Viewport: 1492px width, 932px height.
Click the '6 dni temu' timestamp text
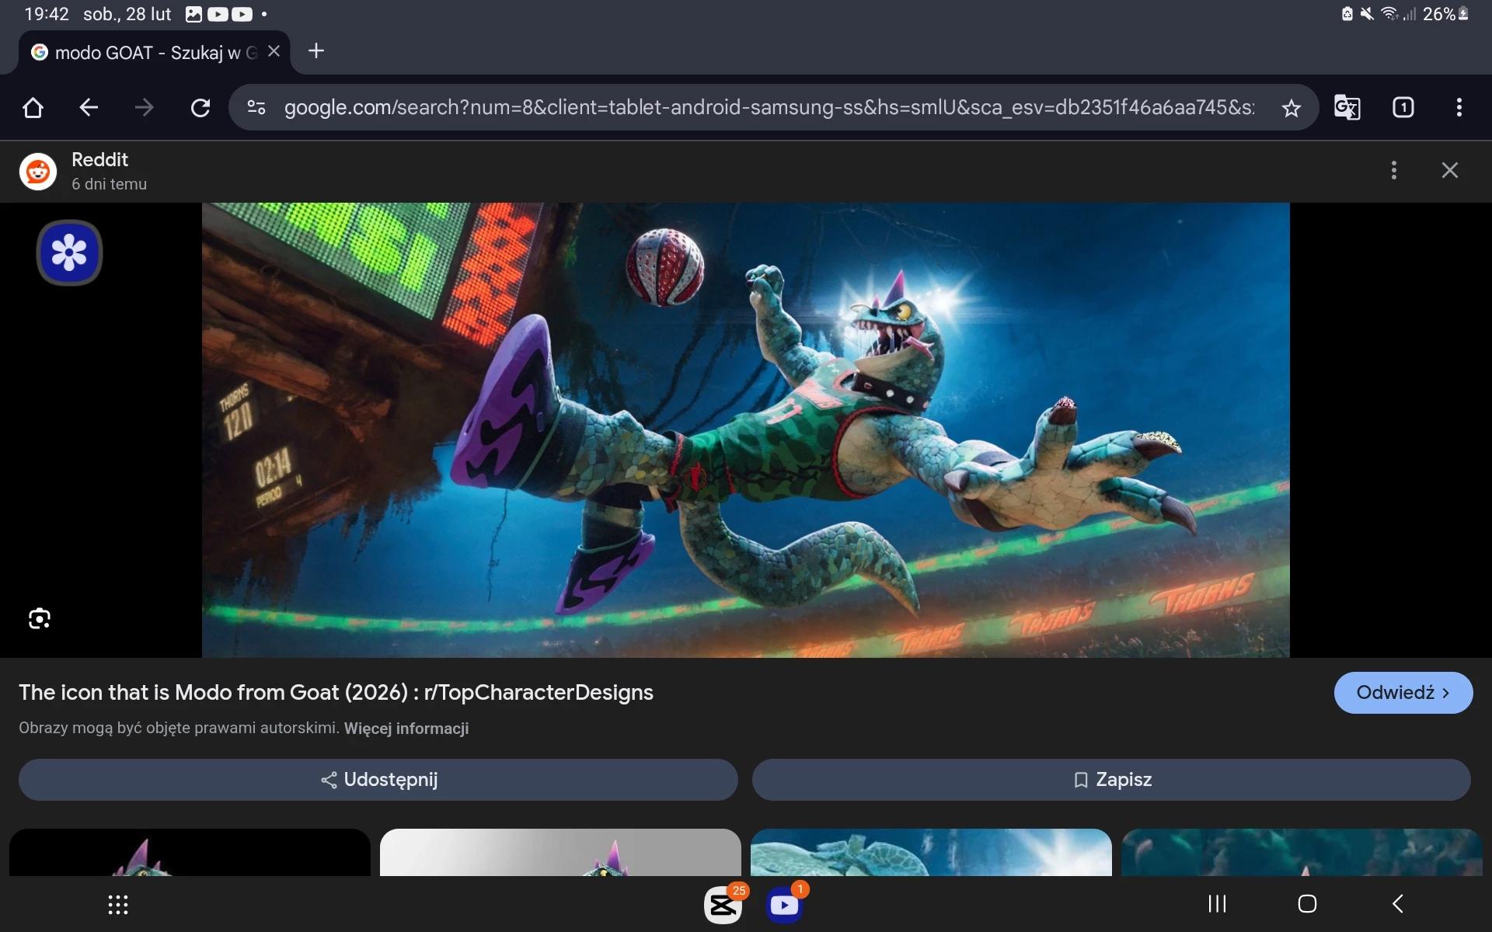[x=109, y=184]
